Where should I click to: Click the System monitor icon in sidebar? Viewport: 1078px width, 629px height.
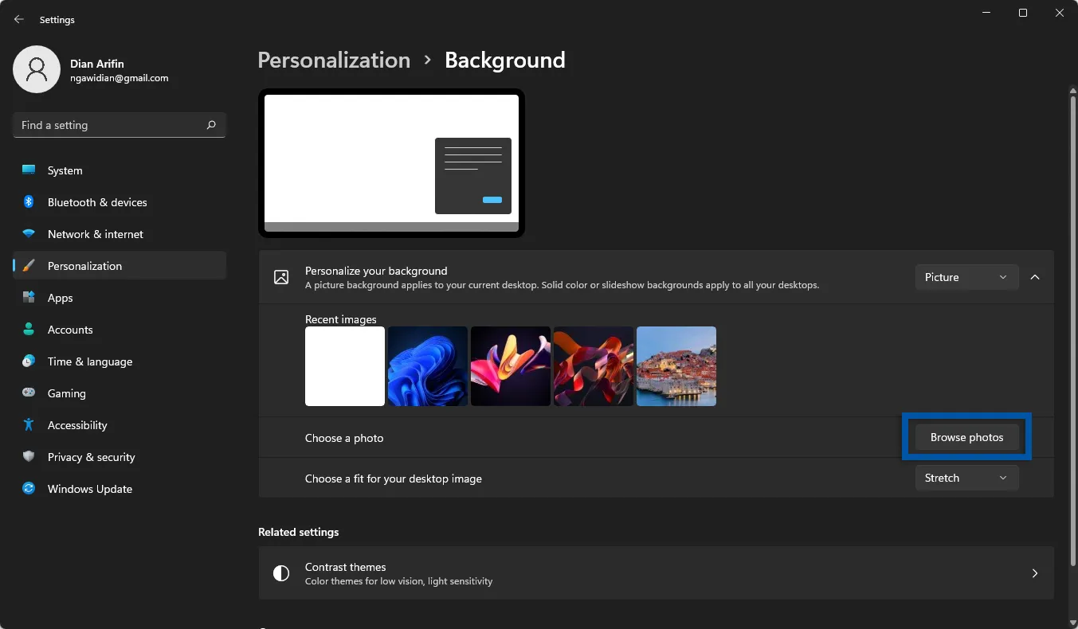coord(29,170)
